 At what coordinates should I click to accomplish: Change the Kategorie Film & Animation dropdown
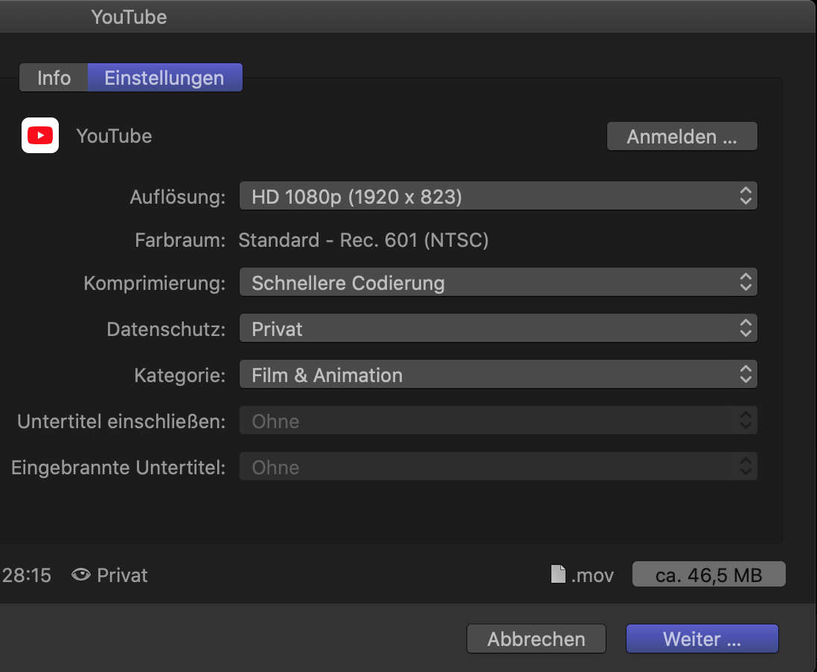[498, 375]
